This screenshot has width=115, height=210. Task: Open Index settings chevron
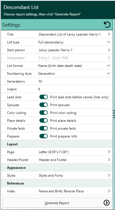coord(109,191)
